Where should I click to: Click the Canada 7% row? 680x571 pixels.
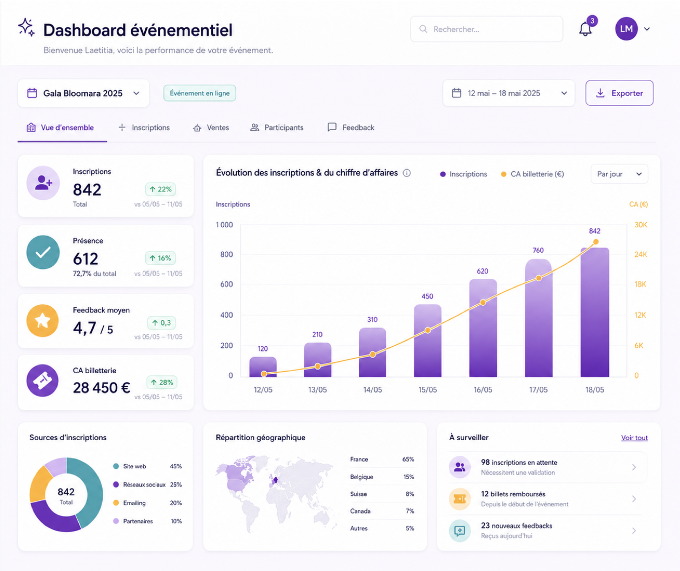coord(382,511)
